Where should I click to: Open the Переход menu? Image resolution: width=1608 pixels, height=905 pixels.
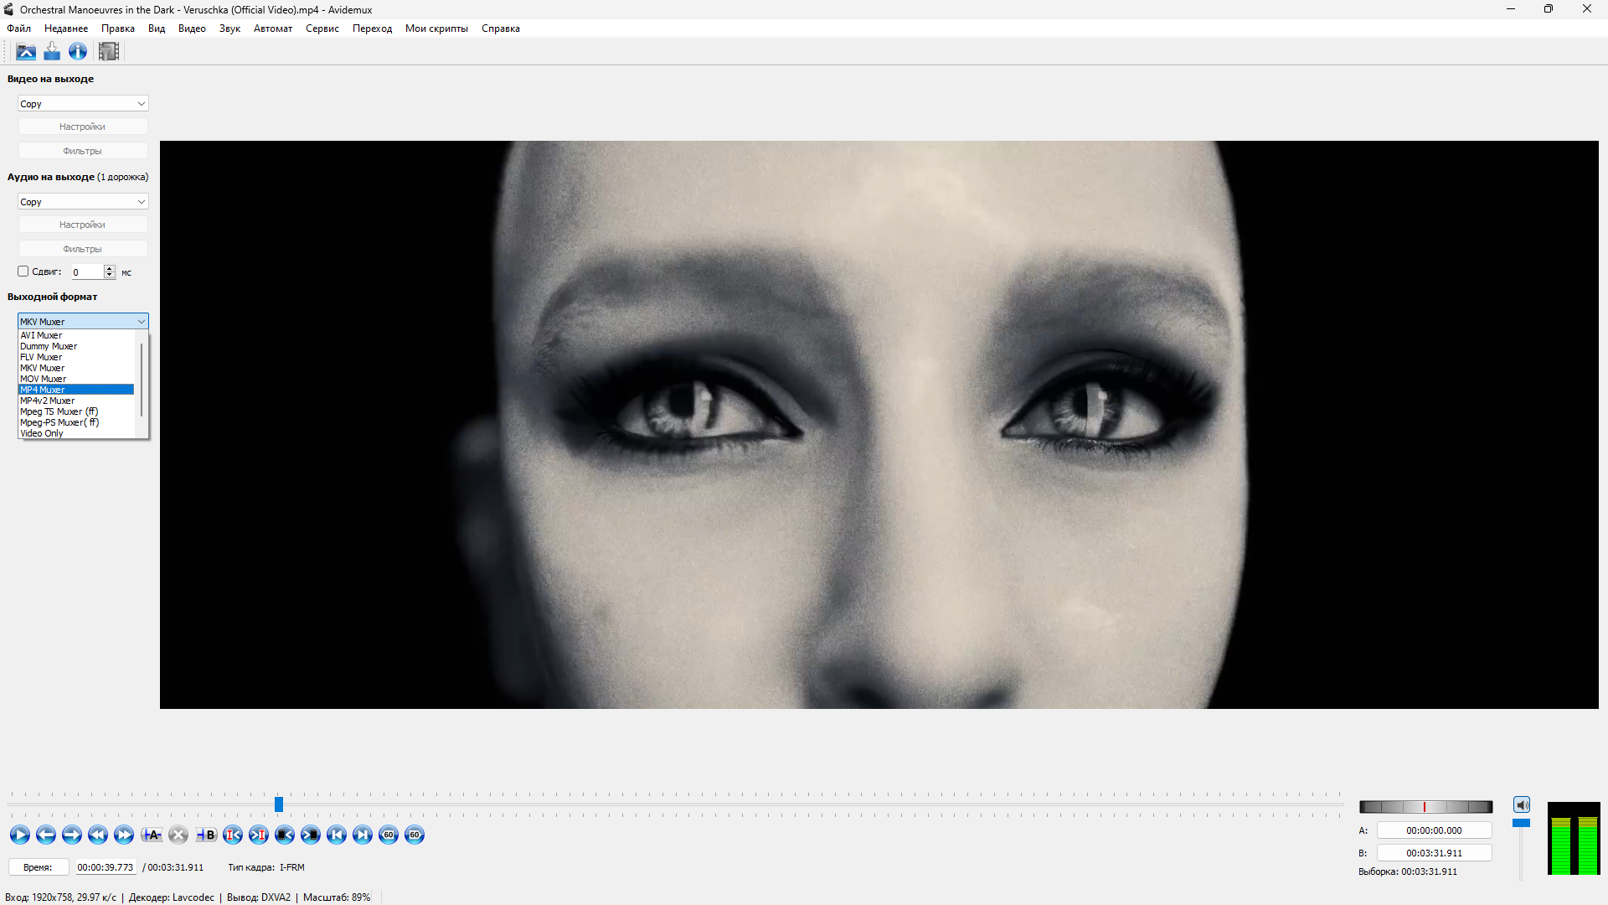point(372,28)
